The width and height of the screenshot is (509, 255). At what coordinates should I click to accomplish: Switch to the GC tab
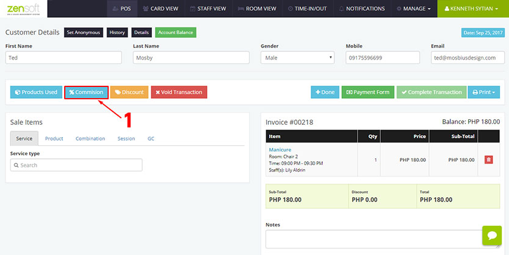click(151, 139)
